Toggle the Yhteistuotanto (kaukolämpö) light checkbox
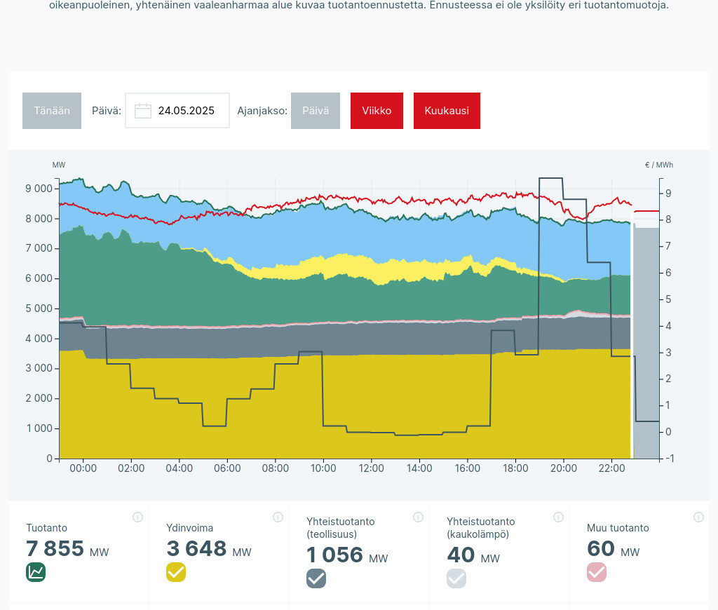The height and width of the screenshot is (610, 718). (456, 578)
